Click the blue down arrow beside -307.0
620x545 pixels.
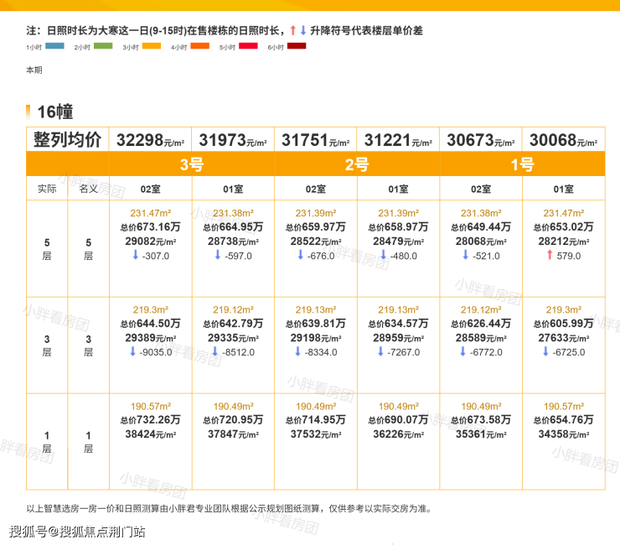pyautogui.click(x=136, y=256)
